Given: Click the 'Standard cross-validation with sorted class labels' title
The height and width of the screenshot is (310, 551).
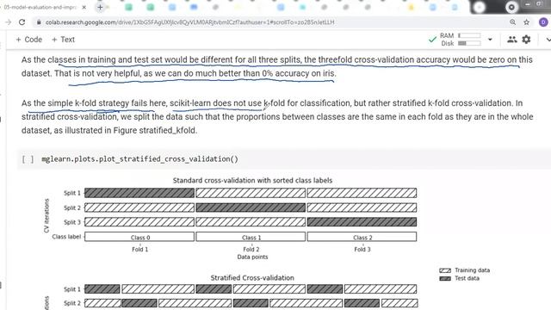Looking at the screenshot, I should click(x=252, y=180).
